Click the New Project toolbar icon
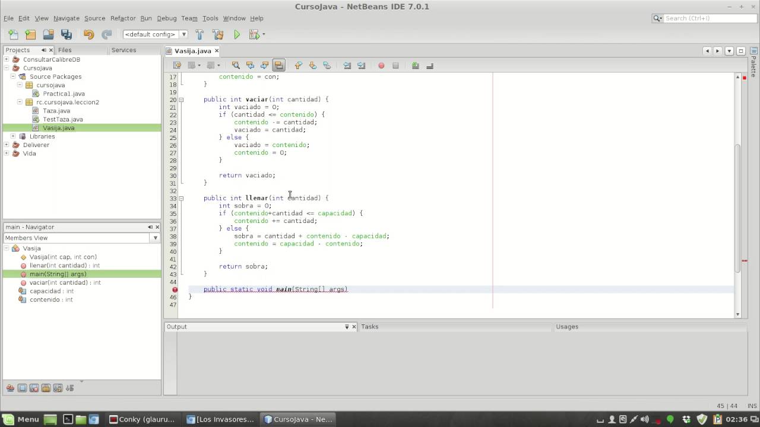This screenshot has height=427, width=760. [30, 34]
